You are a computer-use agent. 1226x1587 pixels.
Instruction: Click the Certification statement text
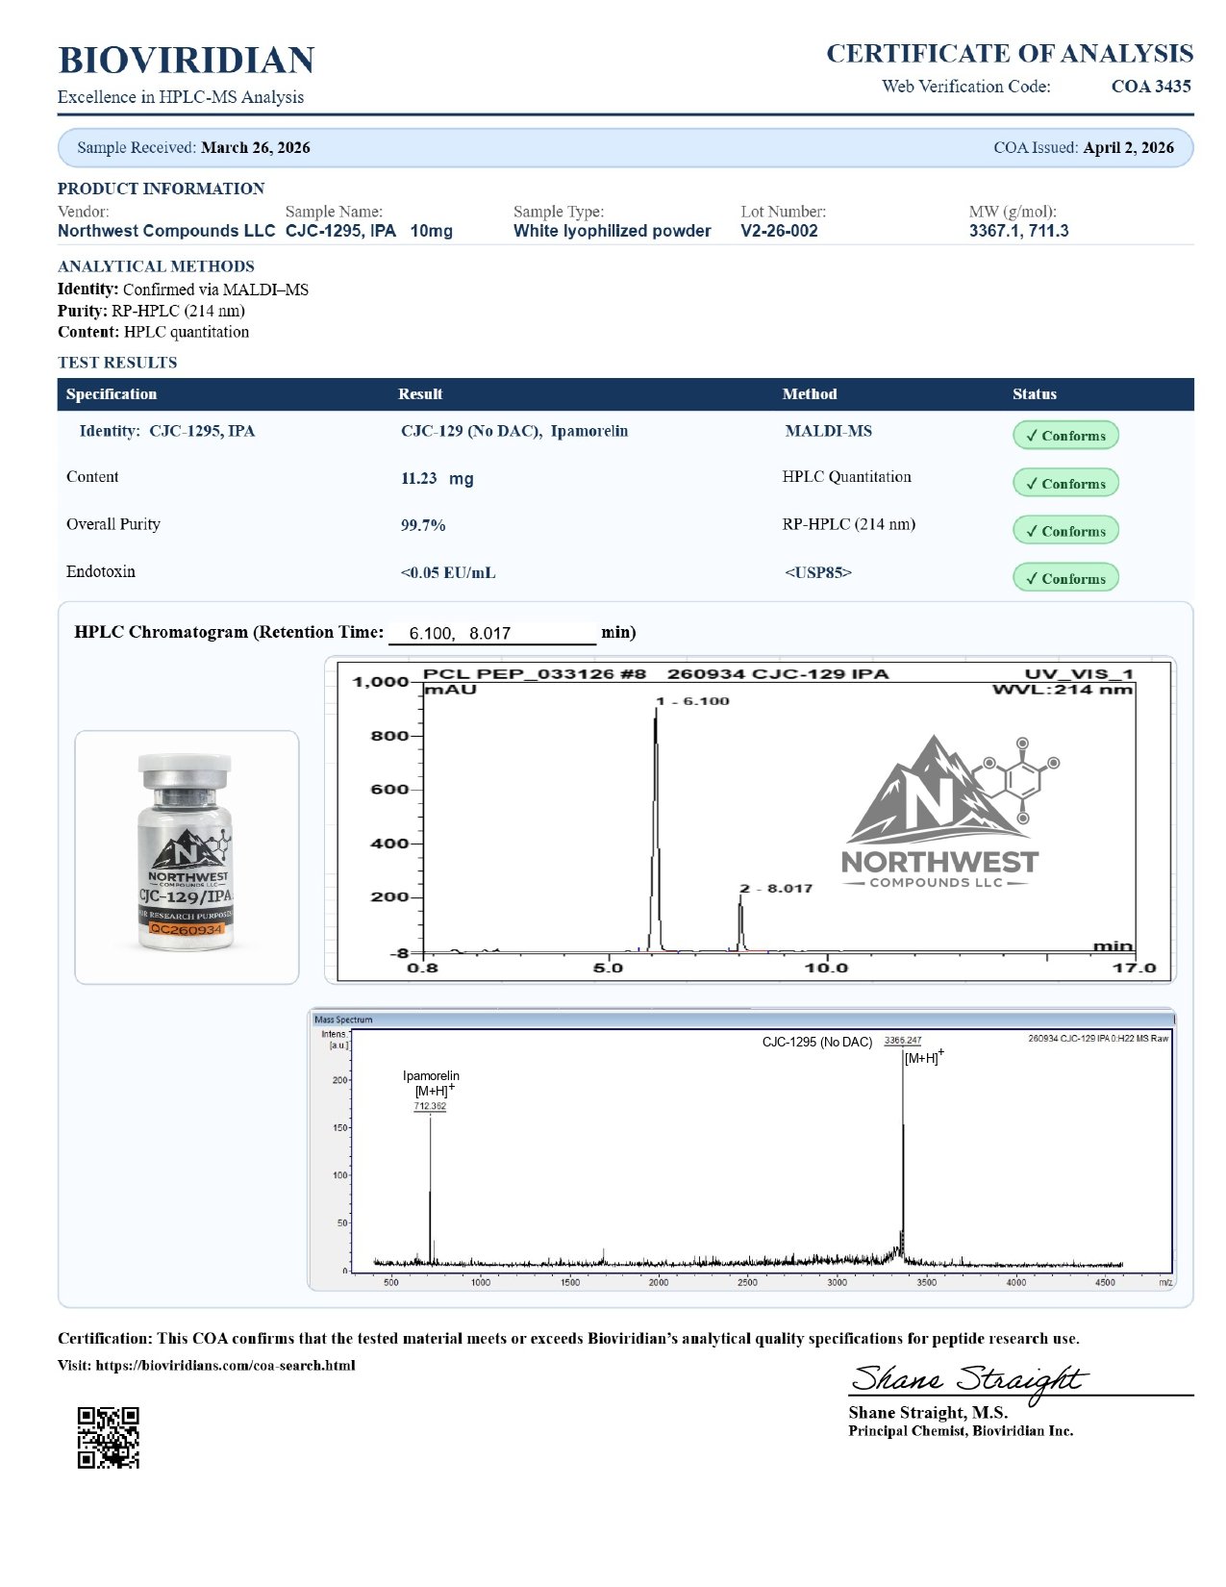[x=568, y=1339]
